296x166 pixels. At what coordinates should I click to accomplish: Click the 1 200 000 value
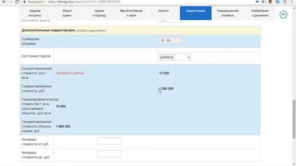(166, 89)
